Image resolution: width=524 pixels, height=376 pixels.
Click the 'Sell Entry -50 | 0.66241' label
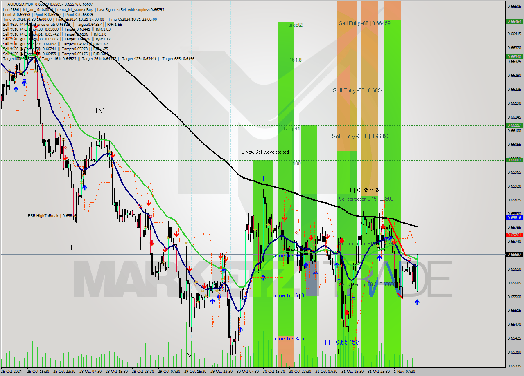pos(359,90)
